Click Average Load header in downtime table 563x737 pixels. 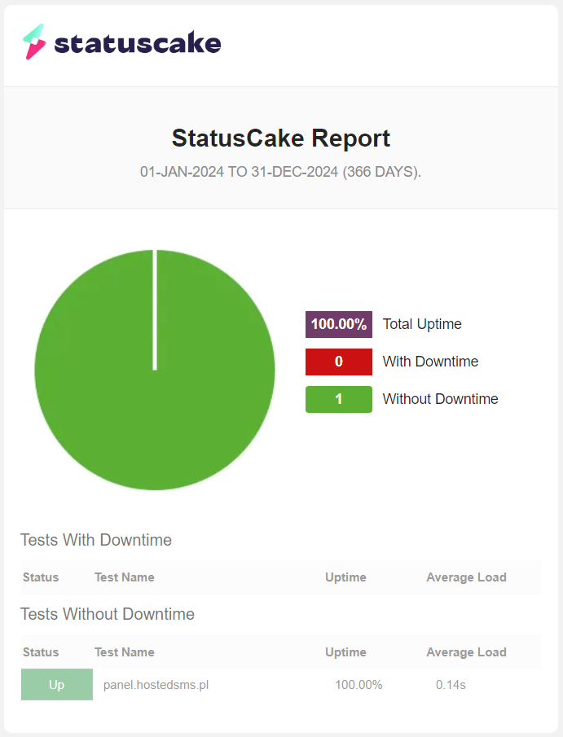point(466,577)
